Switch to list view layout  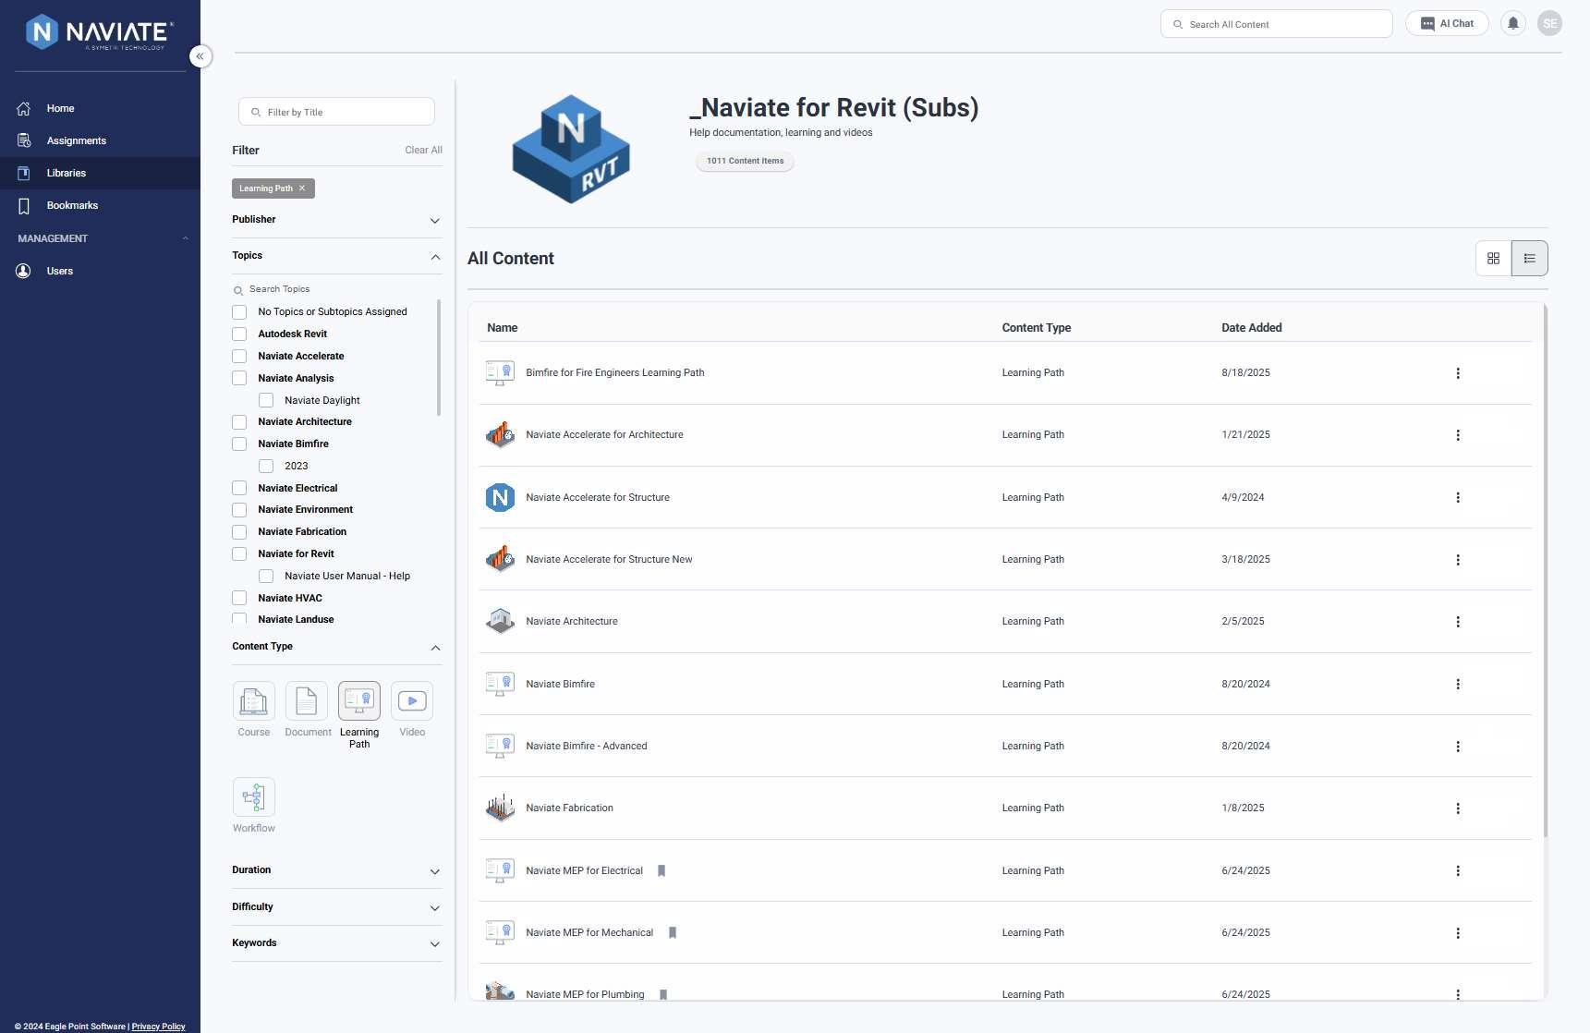[x=1530, y=259]
